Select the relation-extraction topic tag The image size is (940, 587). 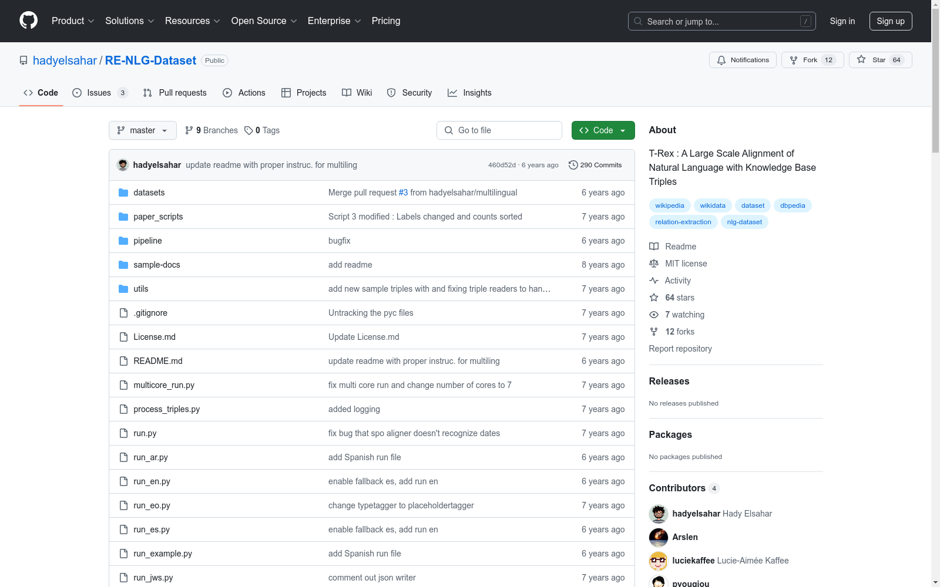point(683,222)
